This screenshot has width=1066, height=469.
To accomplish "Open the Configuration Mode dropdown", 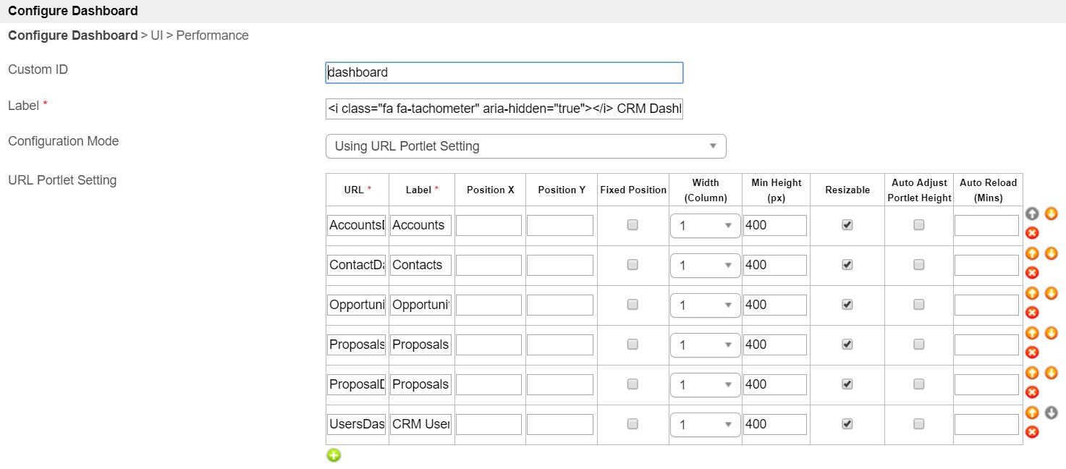I will pyautogui.click(x=525, y=146).
